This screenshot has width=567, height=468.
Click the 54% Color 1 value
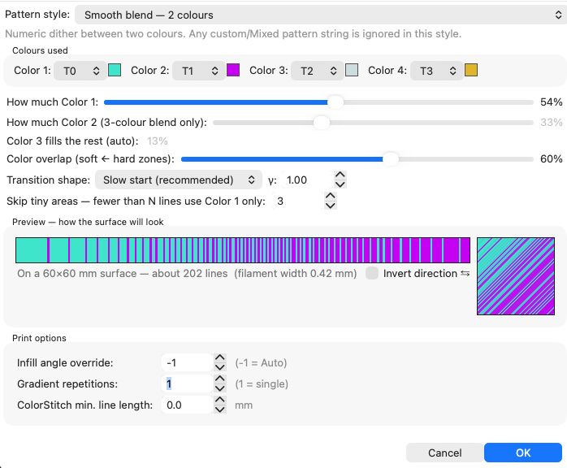click(x=551, y=102)
